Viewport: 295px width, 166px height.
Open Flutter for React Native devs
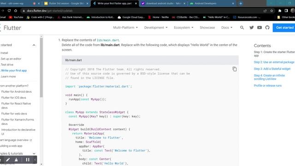click(x=16, y=106)
